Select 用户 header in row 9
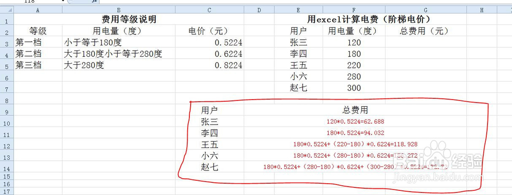 click(x=209, y=110)
